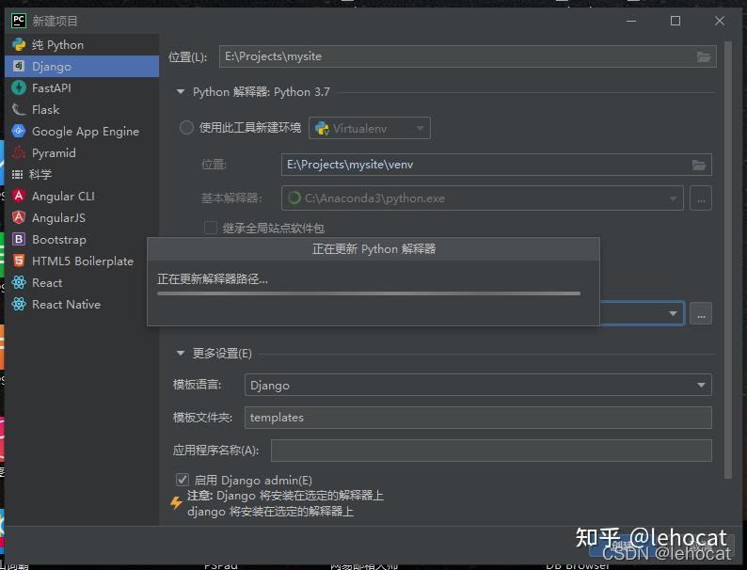Click the Bootstrap B icon
The image size is (747, 570).
pos(19,239)
